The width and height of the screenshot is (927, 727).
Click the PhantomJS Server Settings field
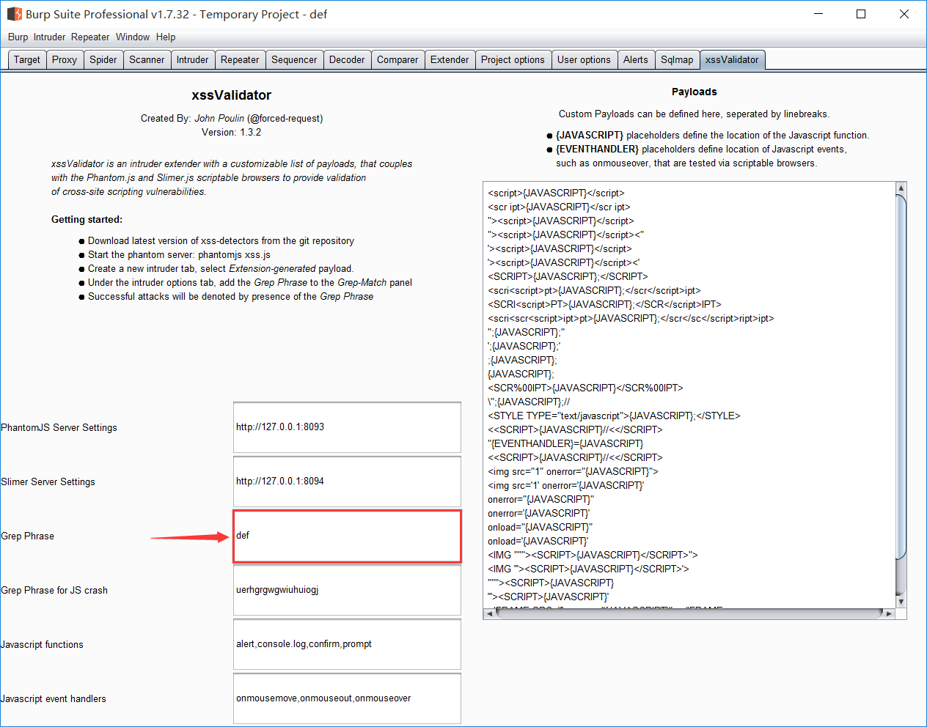[x=347, y=427]
